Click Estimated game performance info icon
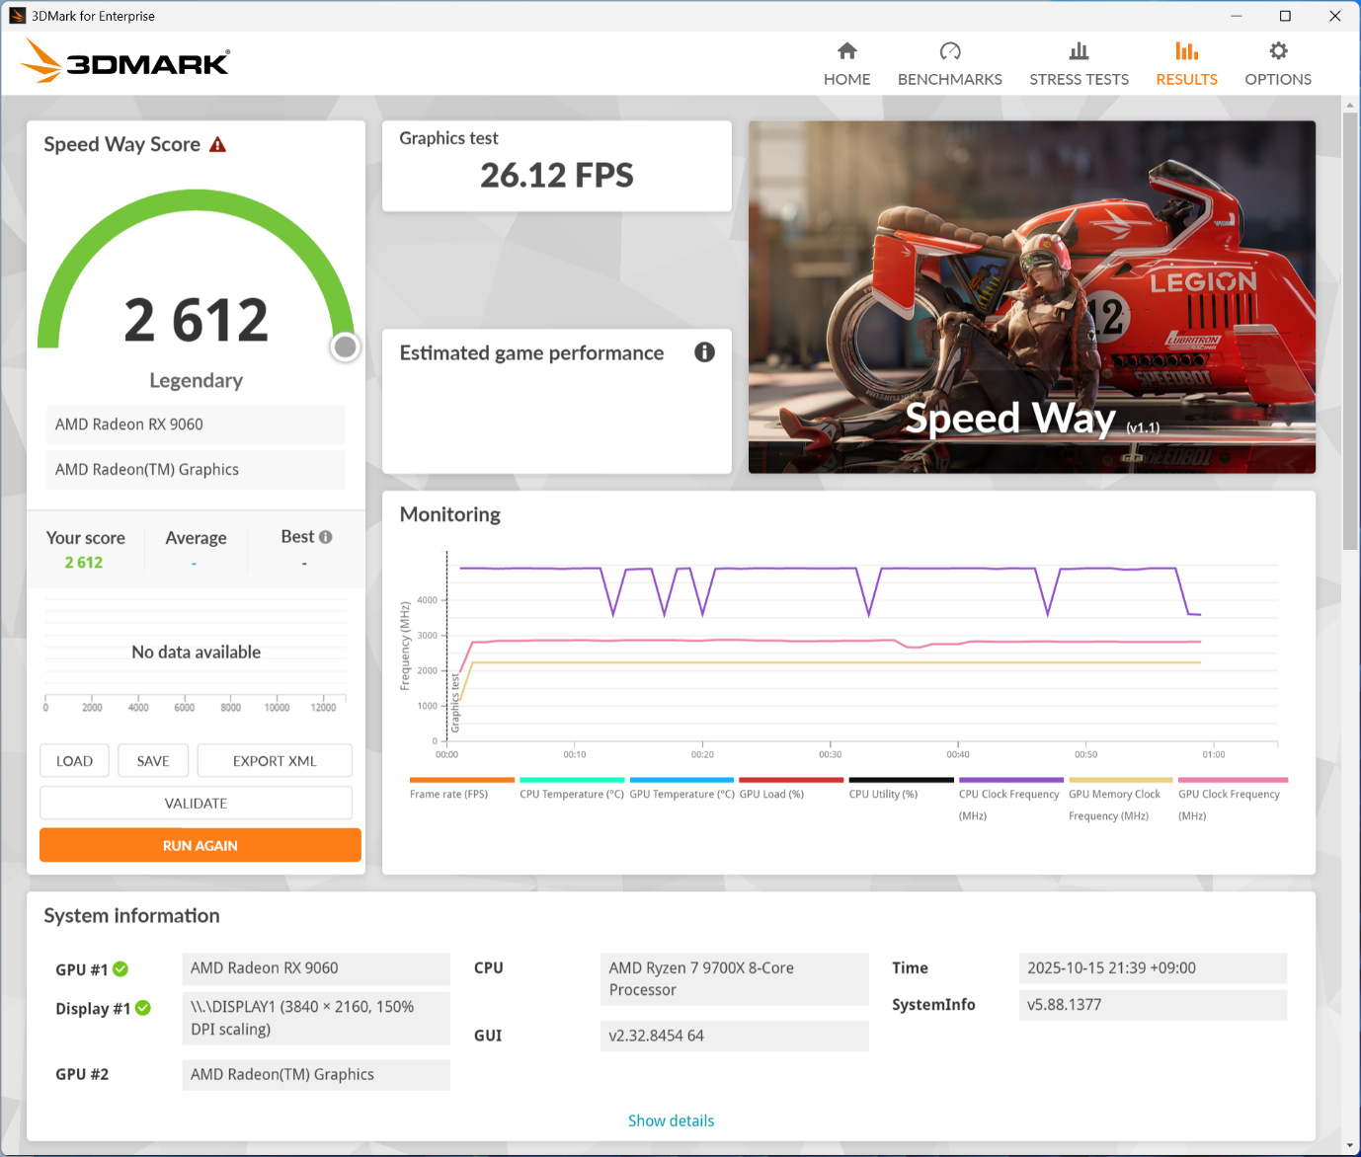The image size is (1361, 1157). tap(704, 352)
